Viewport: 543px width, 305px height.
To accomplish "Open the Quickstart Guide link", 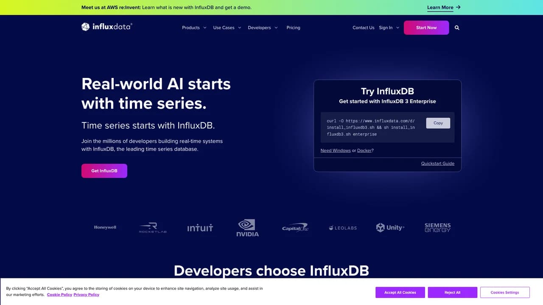I will [438, 164].
